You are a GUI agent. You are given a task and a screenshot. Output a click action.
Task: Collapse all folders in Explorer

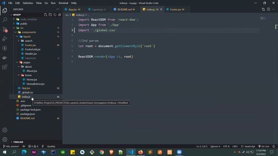click(x=60, y=15)
